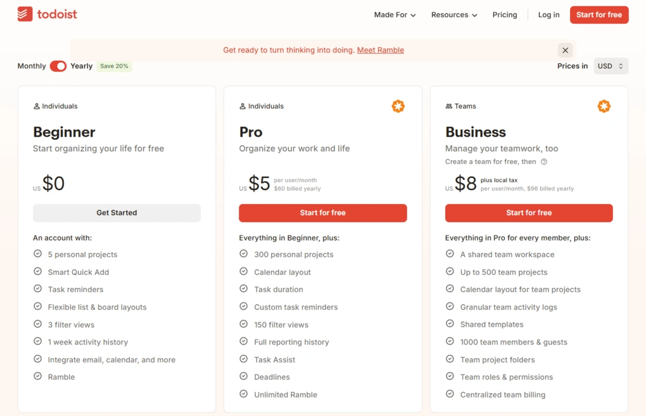Click 'Team project folders' feature
Screen dimensions: 646x416
497,360
